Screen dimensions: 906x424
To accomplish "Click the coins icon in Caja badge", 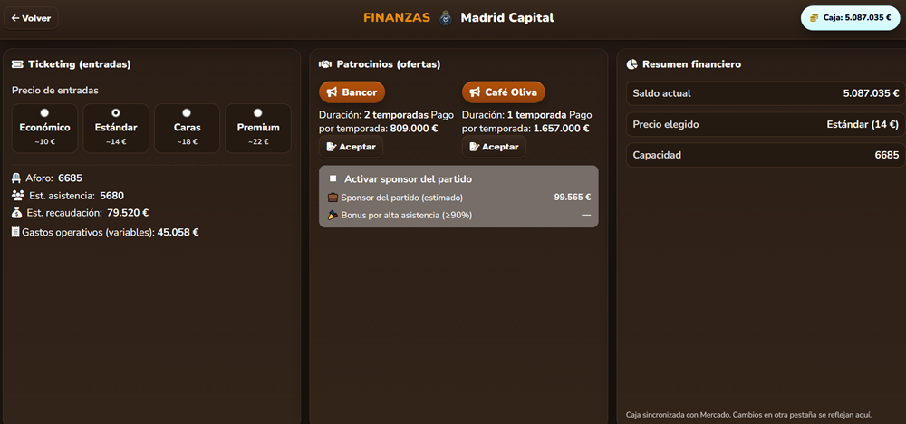I will coord(814,18).
